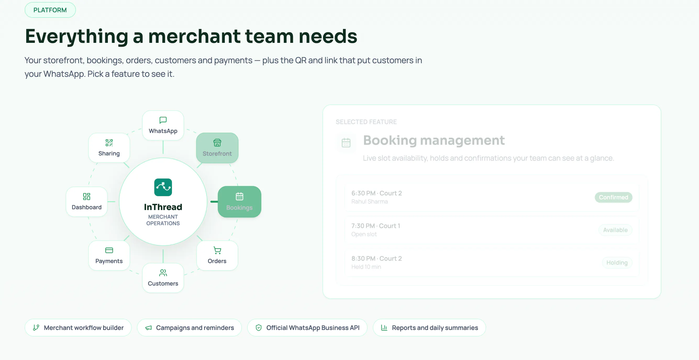Click the Orders shopping cart icon
Screen dimensions: 699x360
pos(217,250)
